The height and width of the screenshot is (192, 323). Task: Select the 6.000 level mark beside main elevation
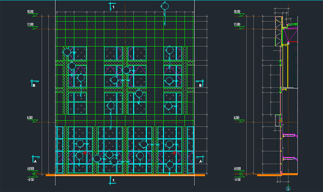30,118
